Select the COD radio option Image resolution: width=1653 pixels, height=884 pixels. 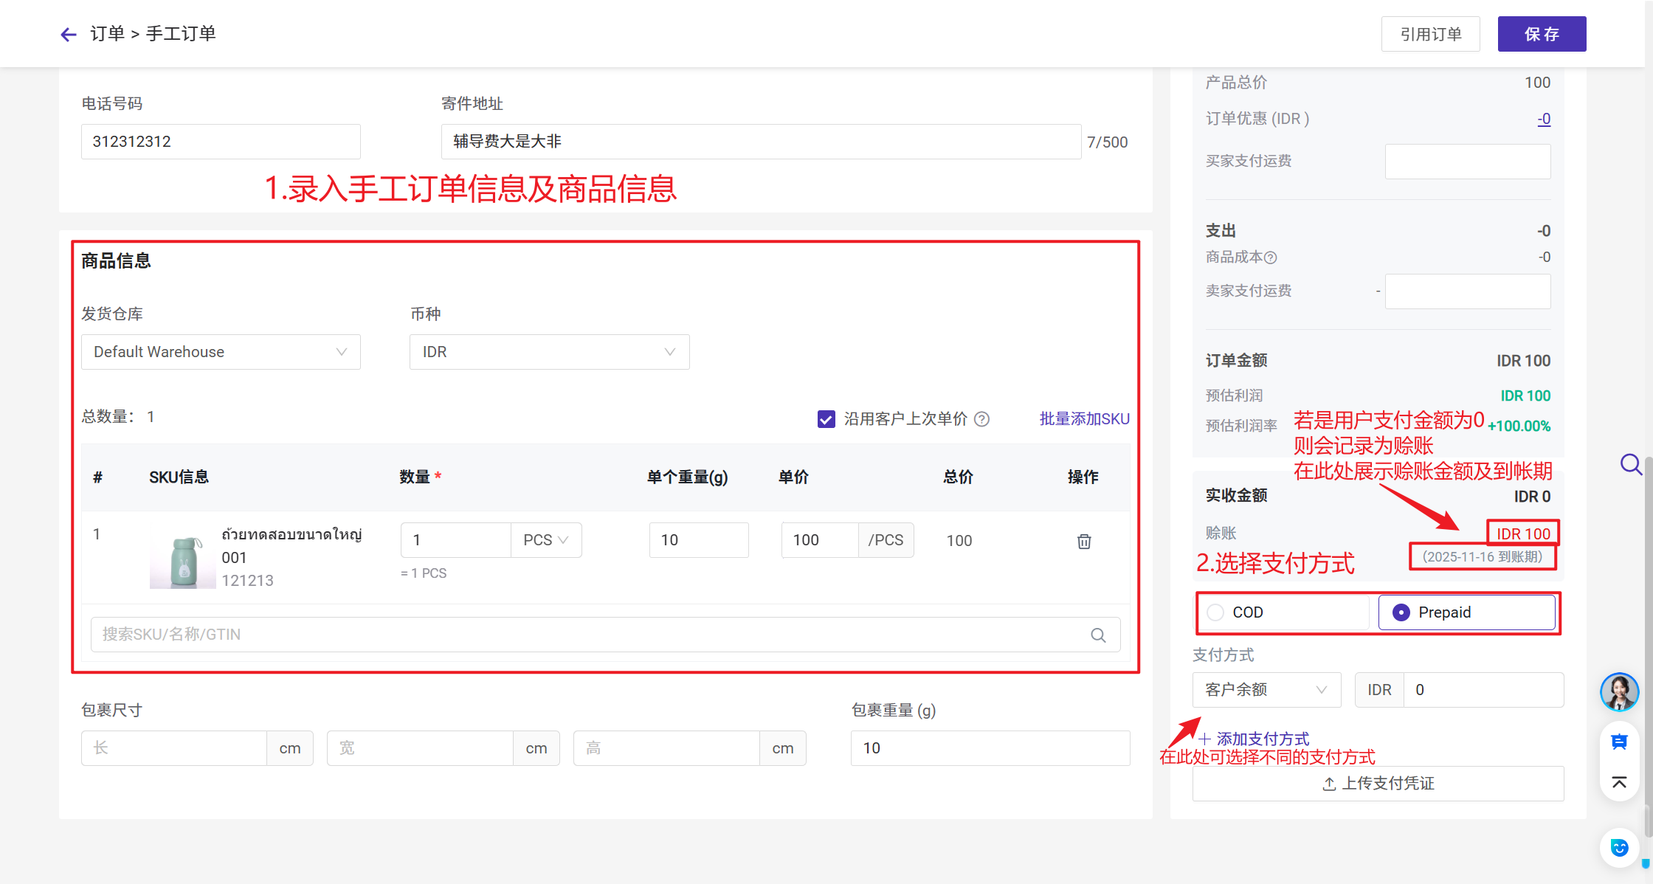tap(1215, 612)
